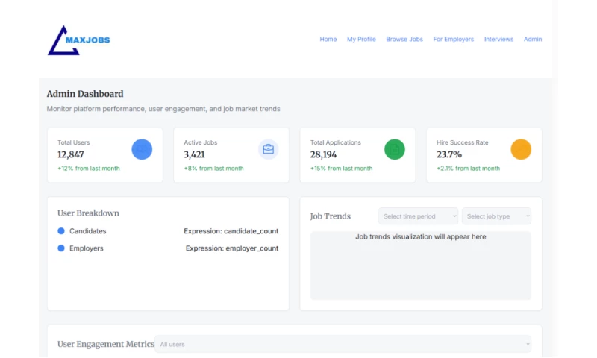This screenshot has width=597, height=358.
Task: Open My Profile from navigation
Action: 361,40
